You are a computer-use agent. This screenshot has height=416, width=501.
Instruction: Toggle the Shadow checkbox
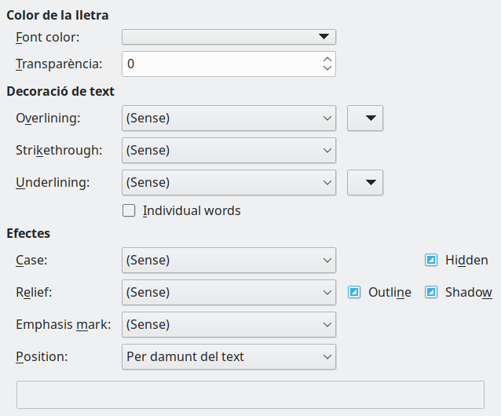[431, 292]
